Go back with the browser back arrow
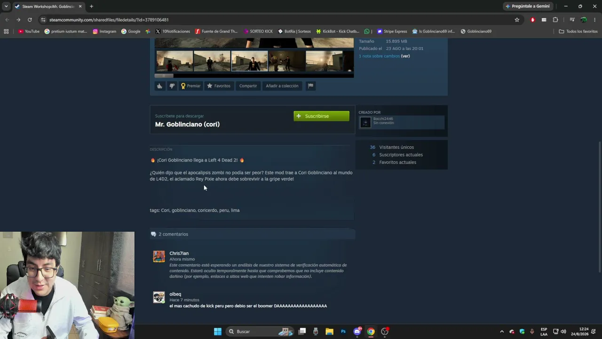602x339 pixels. [x=7, y=20]
